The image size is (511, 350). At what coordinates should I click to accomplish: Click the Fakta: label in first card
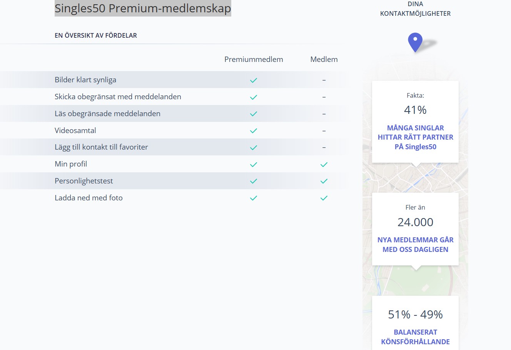415,95
